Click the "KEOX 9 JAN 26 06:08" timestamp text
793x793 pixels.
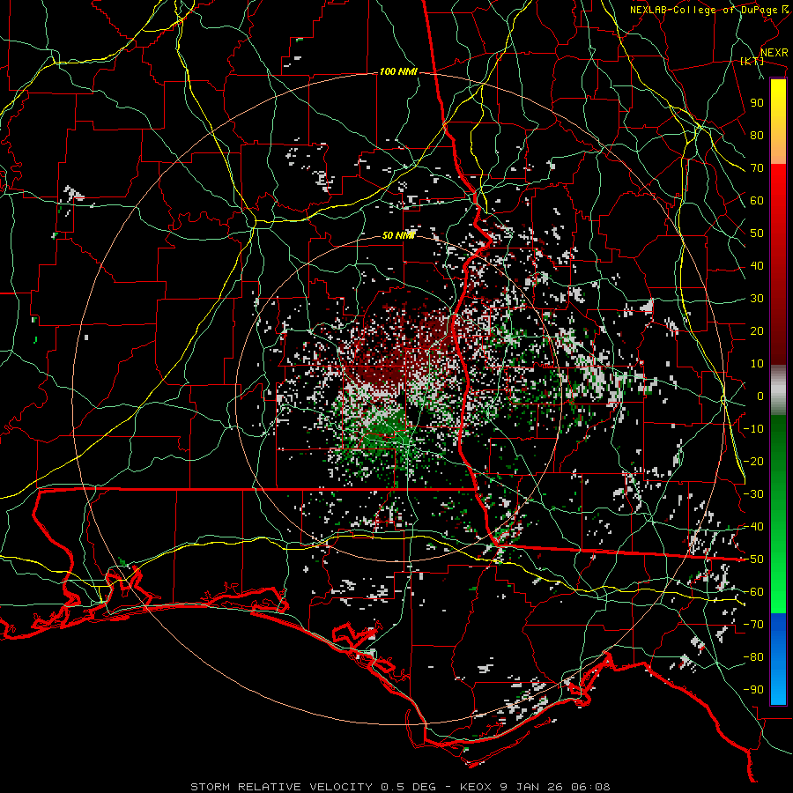click(x=535, y=787)
